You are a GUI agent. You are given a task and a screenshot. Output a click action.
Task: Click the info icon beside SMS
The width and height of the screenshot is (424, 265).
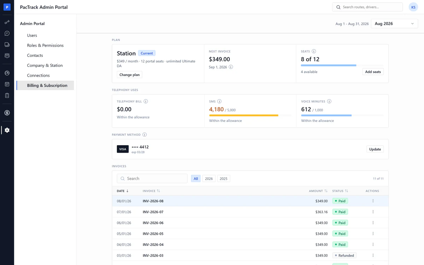[x=219, y=101]
